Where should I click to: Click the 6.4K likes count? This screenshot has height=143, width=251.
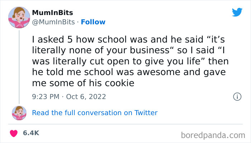31,133
